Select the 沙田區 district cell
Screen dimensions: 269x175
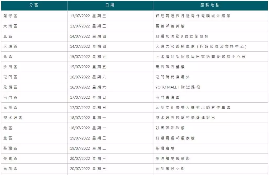tap(10, 67)
